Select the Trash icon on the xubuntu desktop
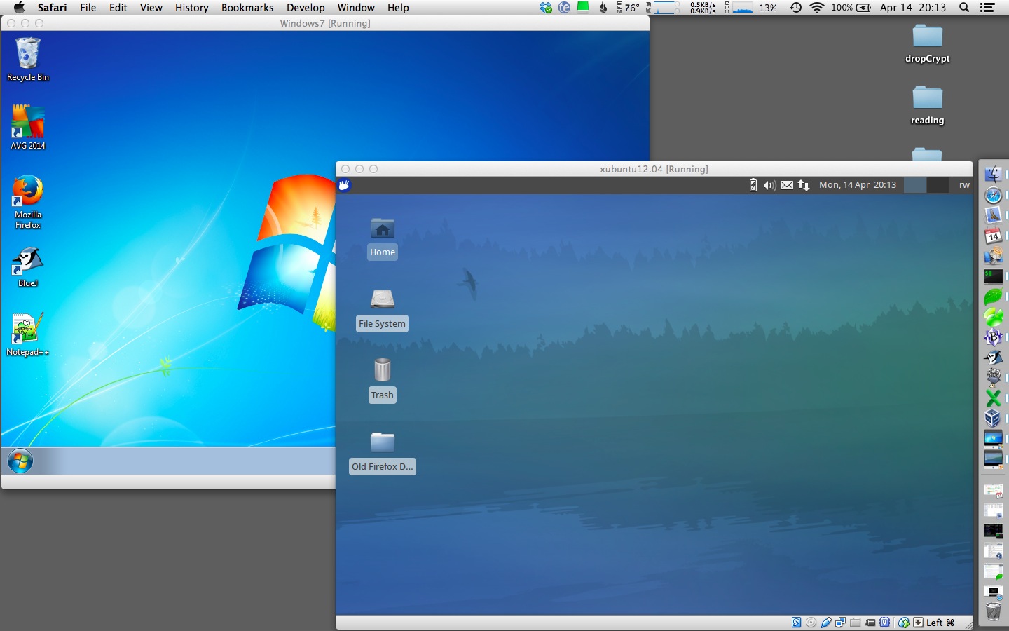This screenshot has height=631, width=1009. (382, 381)
